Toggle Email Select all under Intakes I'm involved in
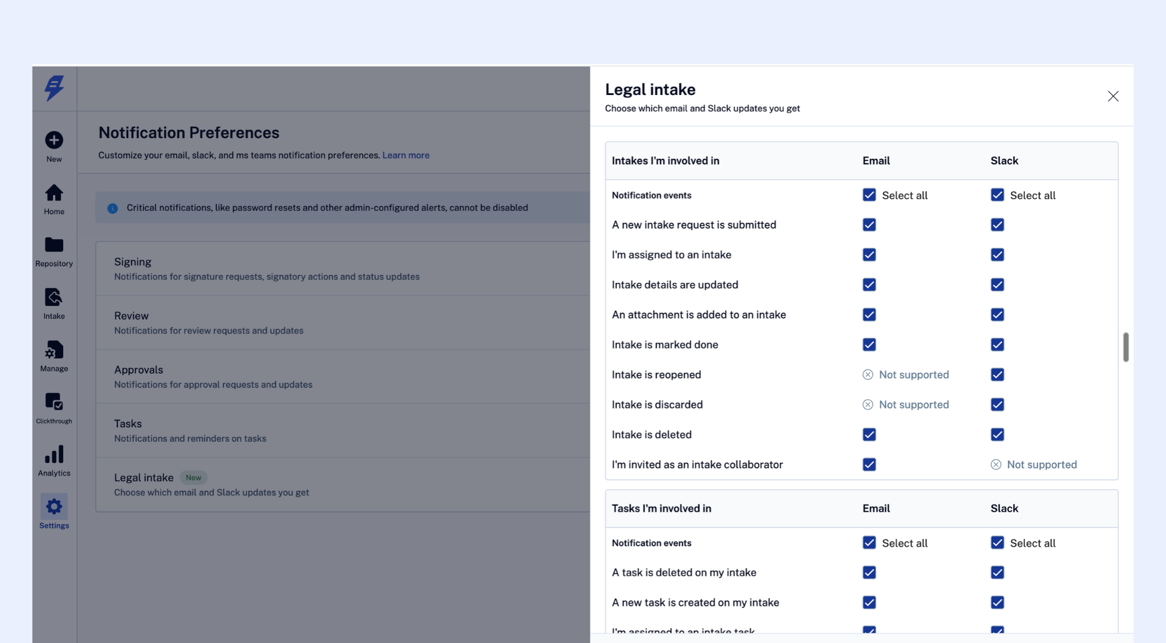This screenshot has height=643, width=1166. 869,195
